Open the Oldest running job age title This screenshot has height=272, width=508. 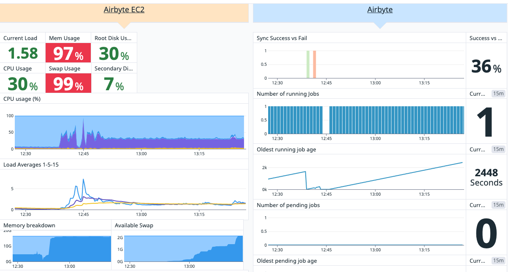coord(286,149)
